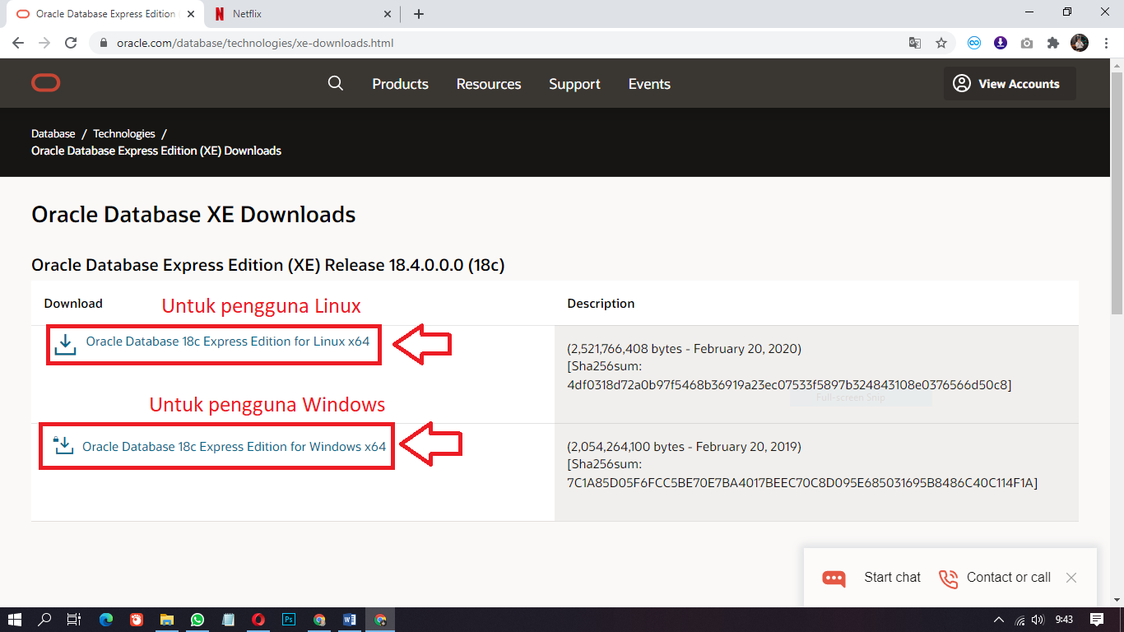The height and width of the screenshot is (632, 1124).
Task: Click the Google Translate icon in the address bar
Action: pyautogui.click(x=915, y=43)
